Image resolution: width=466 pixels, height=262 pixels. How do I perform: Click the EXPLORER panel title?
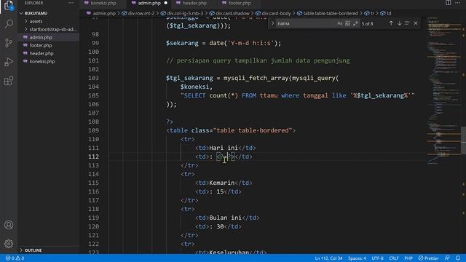point(33,3)
